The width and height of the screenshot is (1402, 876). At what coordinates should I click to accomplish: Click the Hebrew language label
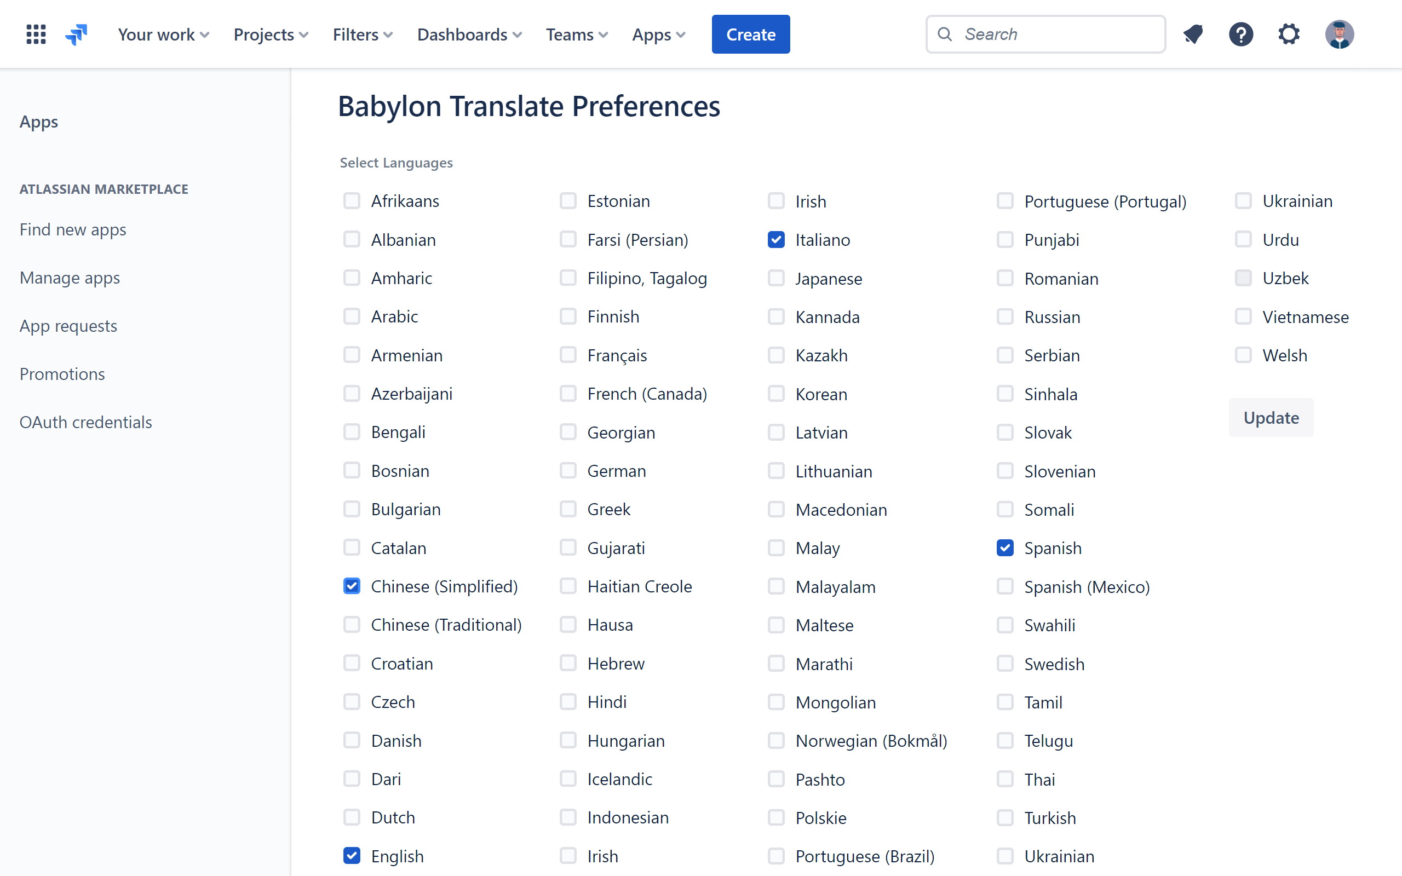(616, 664)
